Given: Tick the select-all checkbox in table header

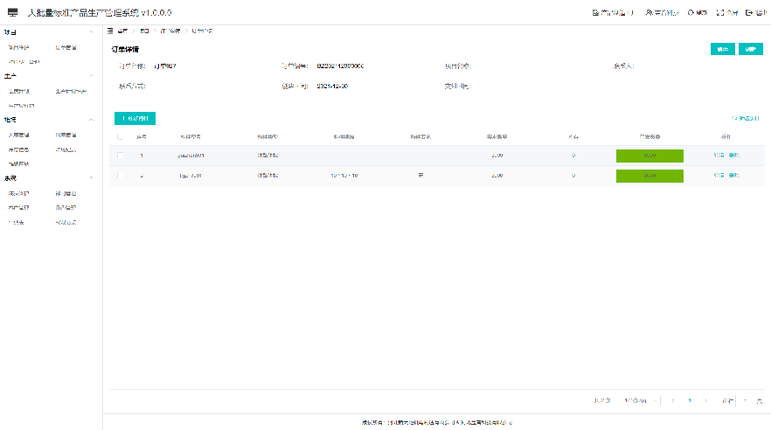Looking at the screenshot, I should [x=121, y=136].
